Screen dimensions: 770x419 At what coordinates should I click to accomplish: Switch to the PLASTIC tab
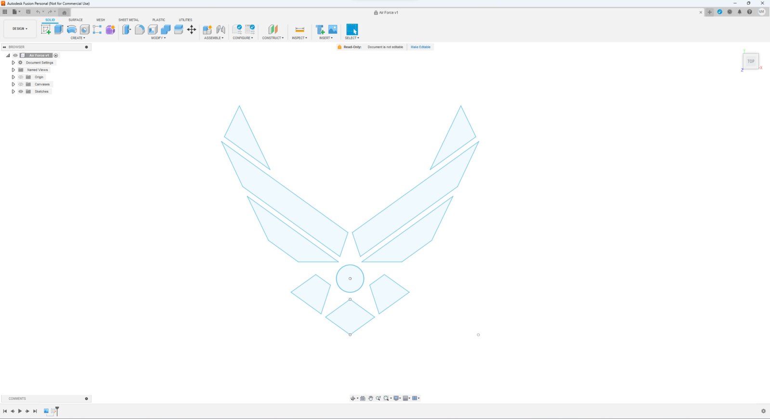159,20
